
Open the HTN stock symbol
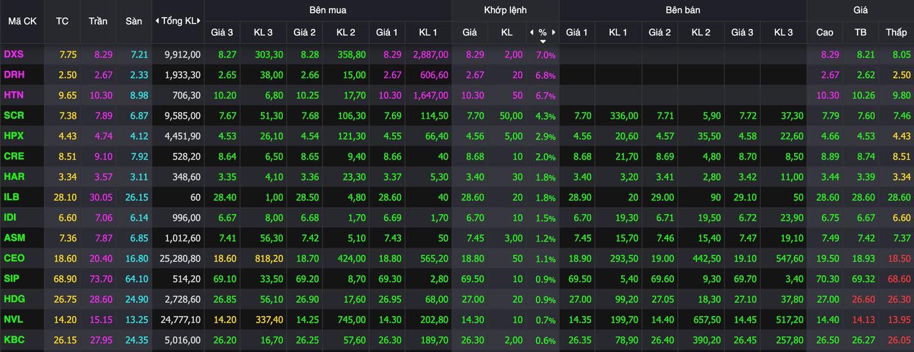(14, 95)
